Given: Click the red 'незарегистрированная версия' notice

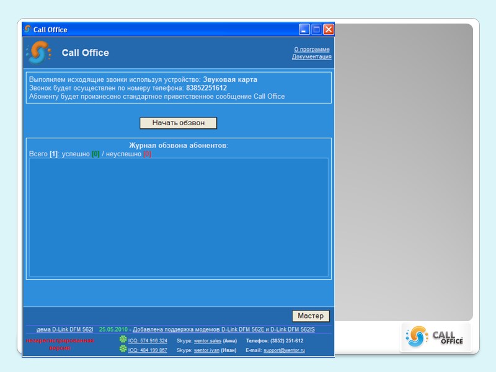Looking at the screenshot, I should point(60,344).
